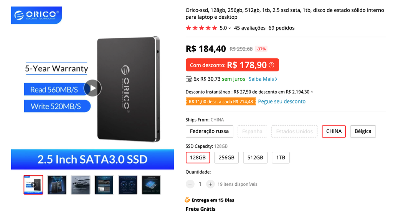The image size is (393, 213).
Task: Click the Pegue seu desconto link
Action: coord(282,102)
